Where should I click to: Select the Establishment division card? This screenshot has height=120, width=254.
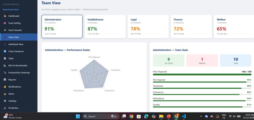[x=105, y=26]
